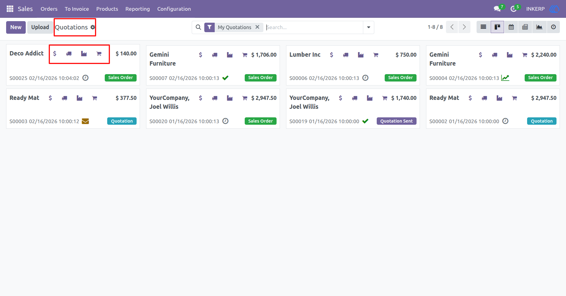Image resolution: width=566 pixels, height=296 pixels.
Task: Open the Lumber Inc S00006 card
Action: [353, 65]
